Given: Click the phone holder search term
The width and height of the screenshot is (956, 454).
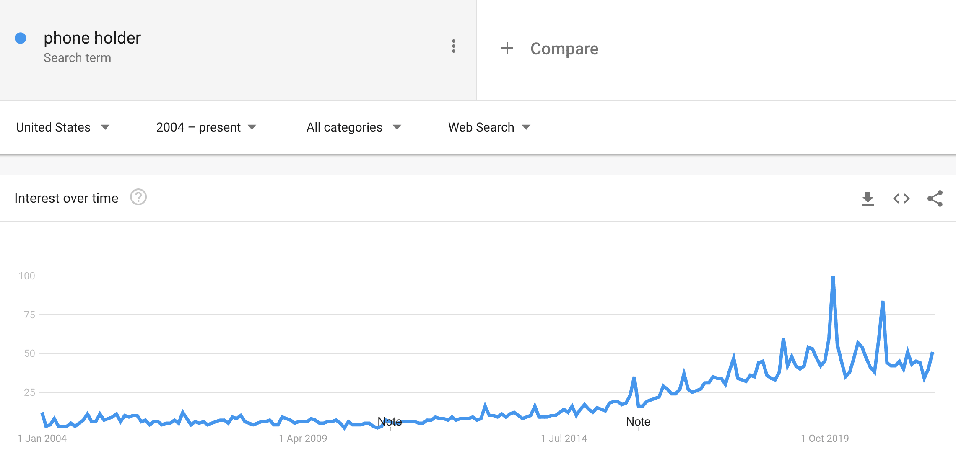Looking at the screenshot, I should (x=92, y=38).
